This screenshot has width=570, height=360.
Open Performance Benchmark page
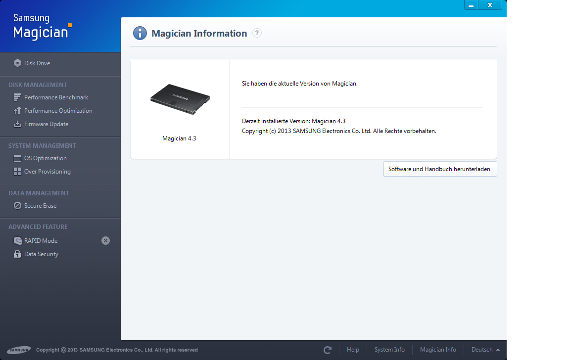pyautogui.click(x=56, y=97)
